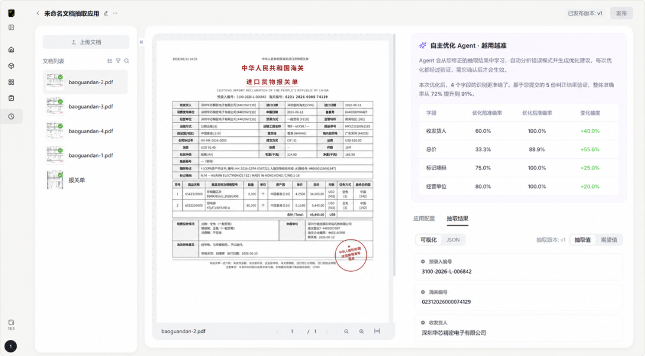Collapse the document list side panel
This screenshot has height=356, width=645.
click(141, 42)
